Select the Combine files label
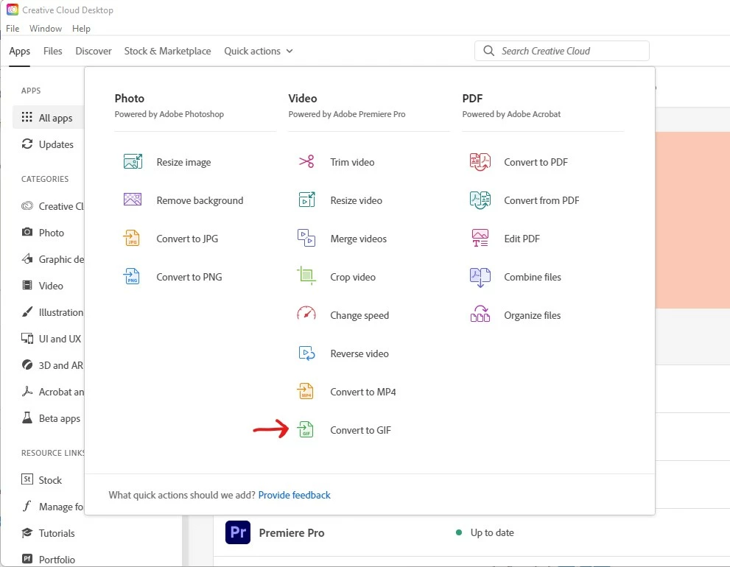Image resolution: width=730 pixels, height=567 pixels. [532, 277]
